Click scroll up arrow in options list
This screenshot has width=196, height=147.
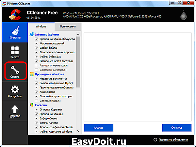78,34
